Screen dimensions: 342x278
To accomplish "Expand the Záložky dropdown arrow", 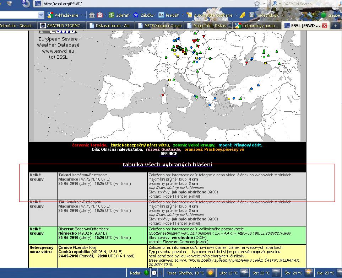I will pyautogui.click(x=154, y=15).
